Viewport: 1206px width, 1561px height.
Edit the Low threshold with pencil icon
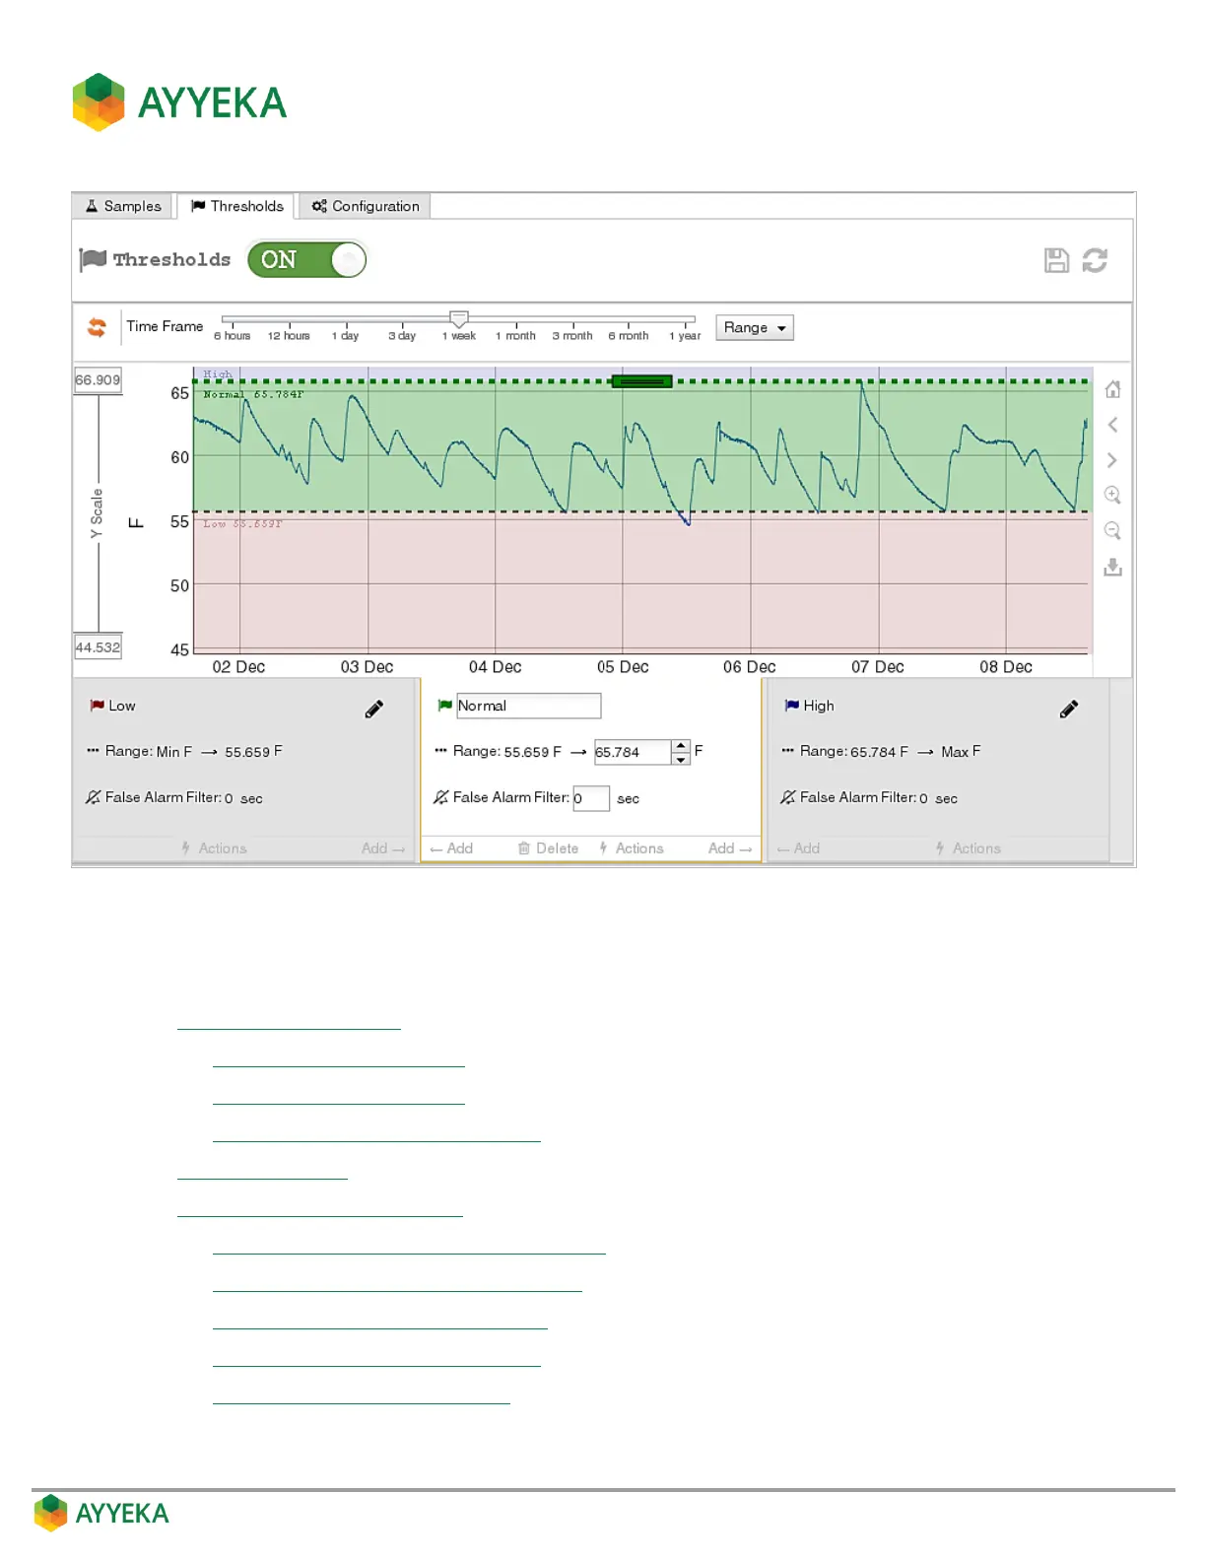(374, 709)
